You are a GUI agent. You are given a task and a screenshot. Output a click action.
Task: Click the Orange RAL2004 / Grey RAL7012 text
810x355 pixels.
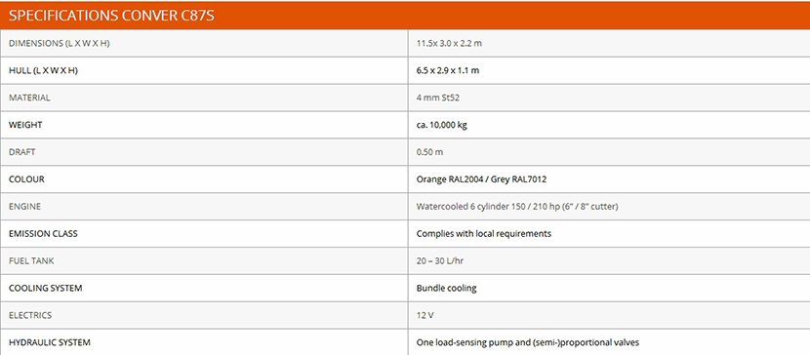[x=481, y=179]
